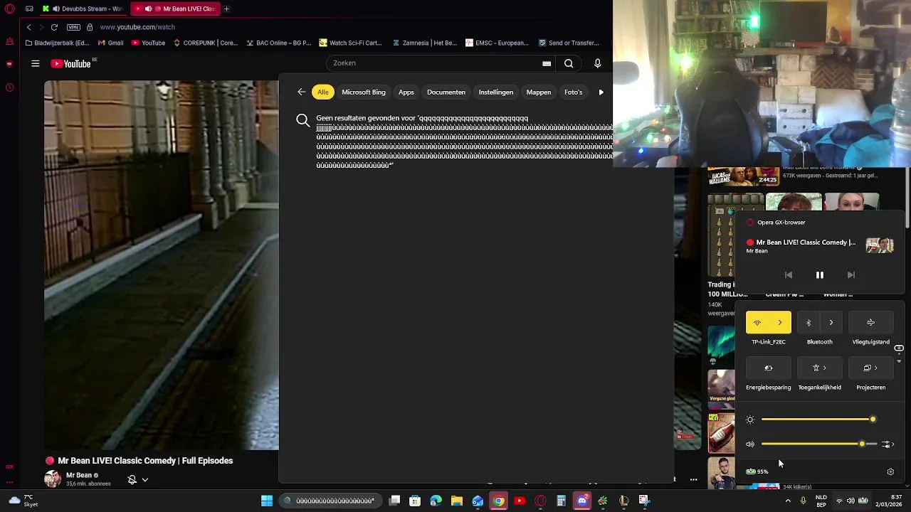Adjust the volume slider
The width and height of the screenshot is (911, 512).
(818, 444)
